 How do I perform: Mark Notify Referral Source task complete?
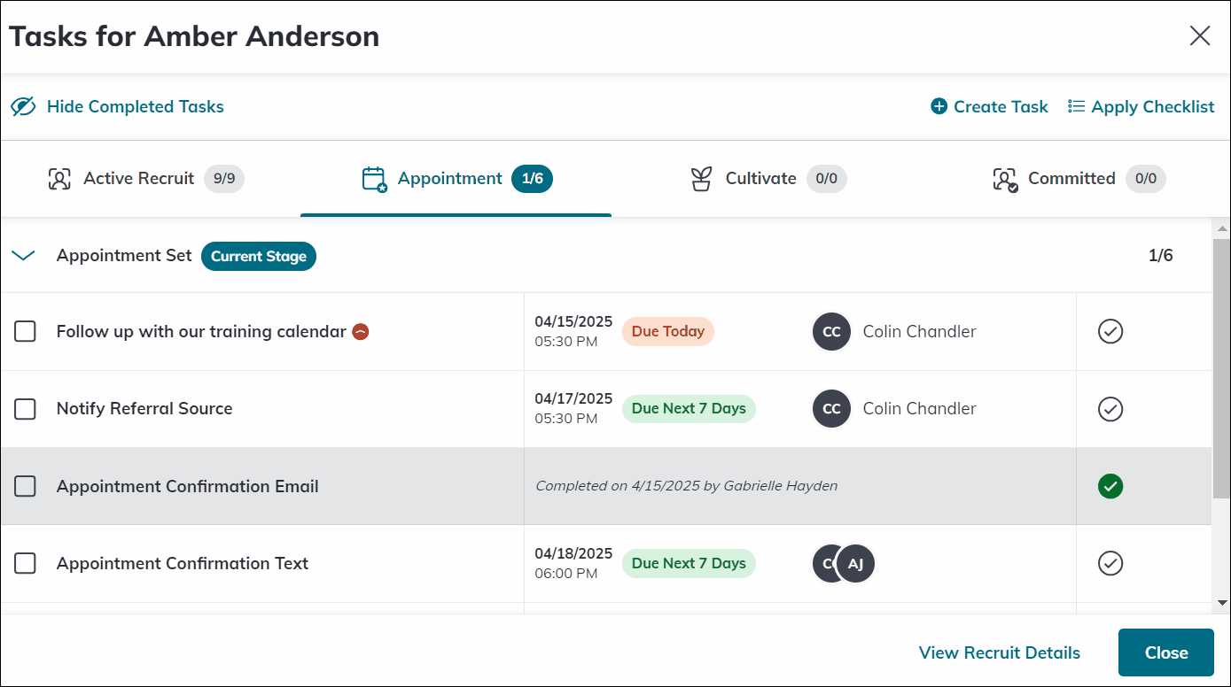click(x=1110, y=409)
